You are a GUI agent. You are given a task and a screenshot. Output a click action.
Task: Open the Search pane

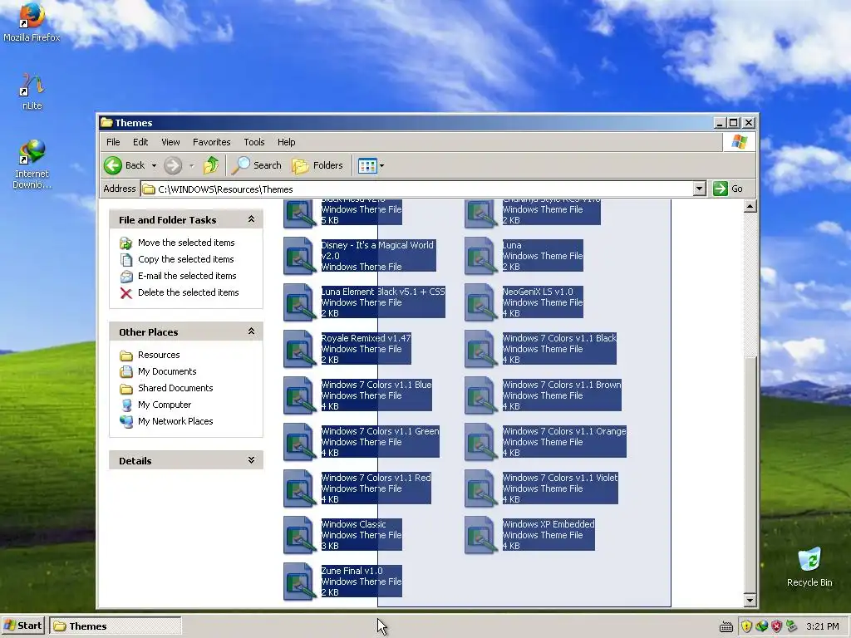[x=256, y=165]
